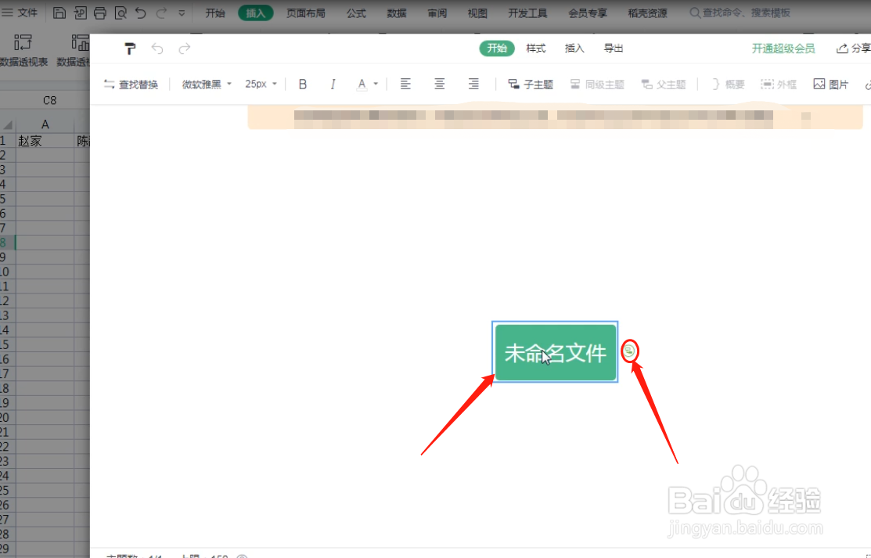
Task: Select the 未命名文件 topic node
Action: point(555,353)
